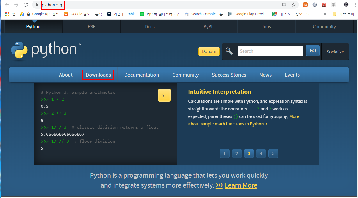Open the Events nav menu
The image size is (358, 198).
pos(292,75)
